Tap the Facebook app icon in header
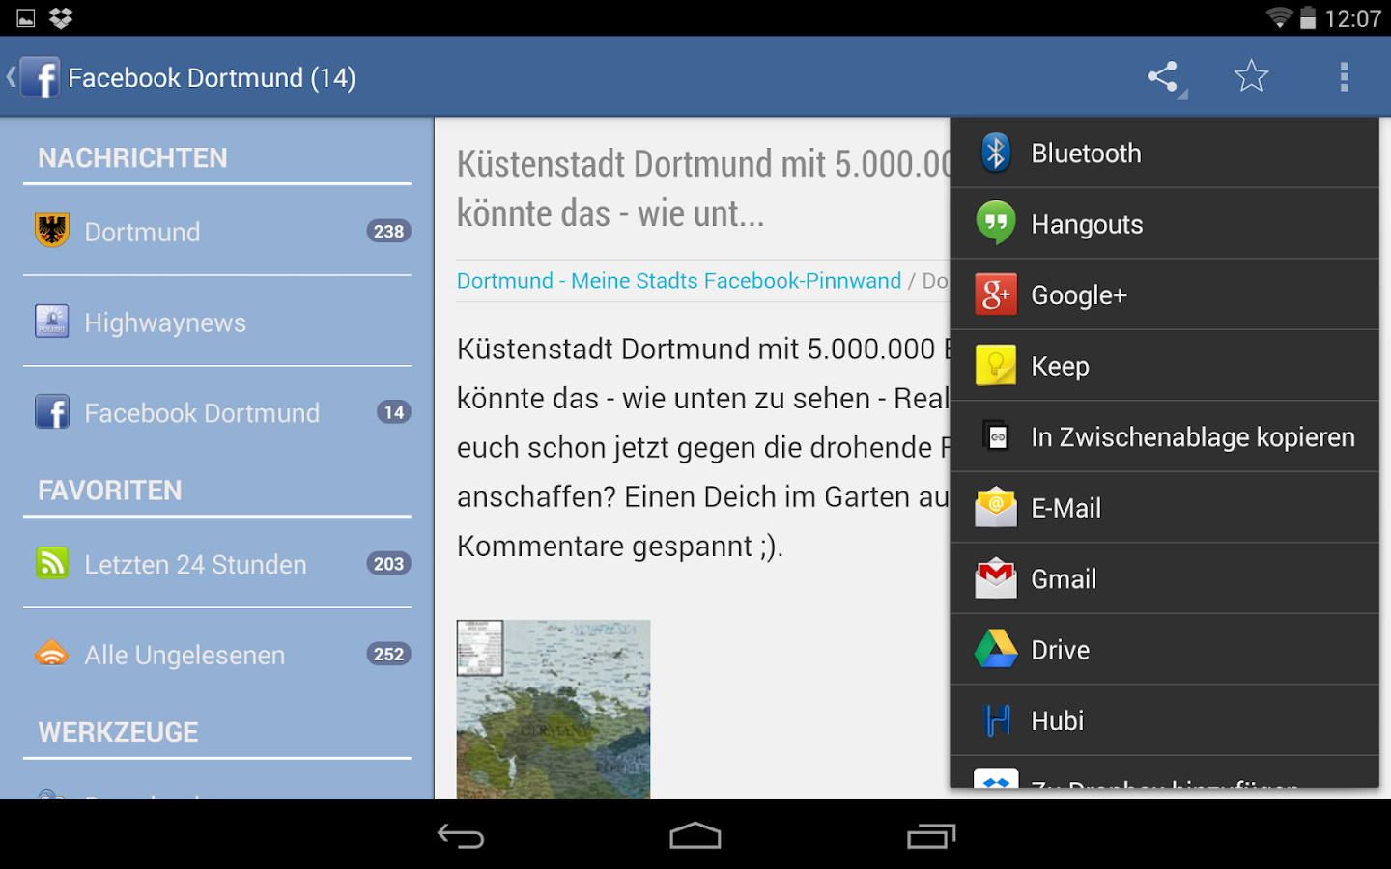 (x=41, y=77)
